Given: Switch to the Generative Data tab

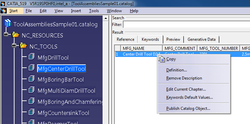Looking at the screenshot, I should 201,39.
